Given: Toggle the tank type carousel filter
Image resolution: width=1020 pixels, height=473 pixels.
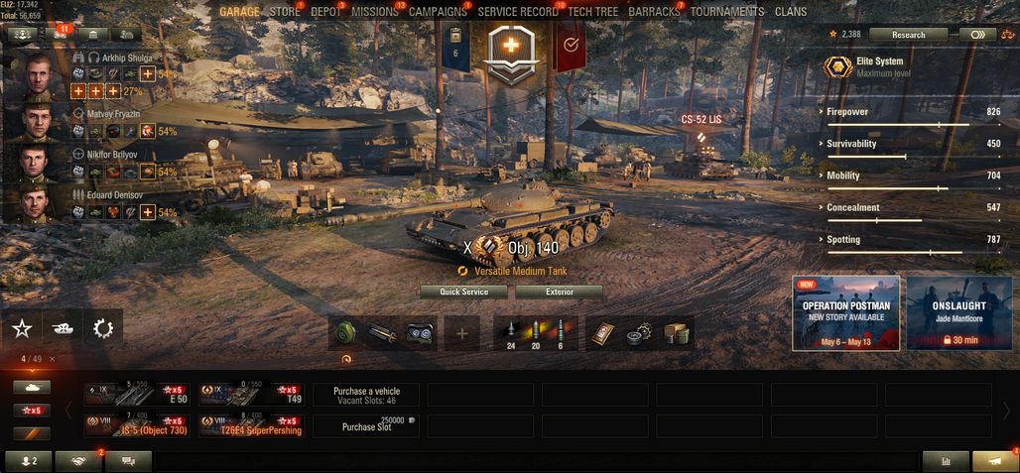Looking at the screenshot, I should (32, 388).
